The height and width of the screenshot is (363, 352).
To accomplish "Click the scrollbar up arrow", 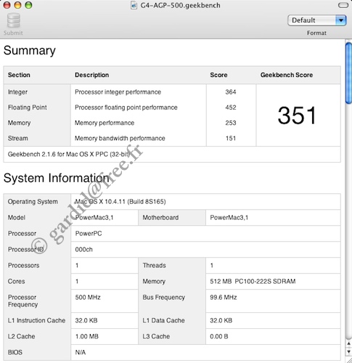I will 348,343.
